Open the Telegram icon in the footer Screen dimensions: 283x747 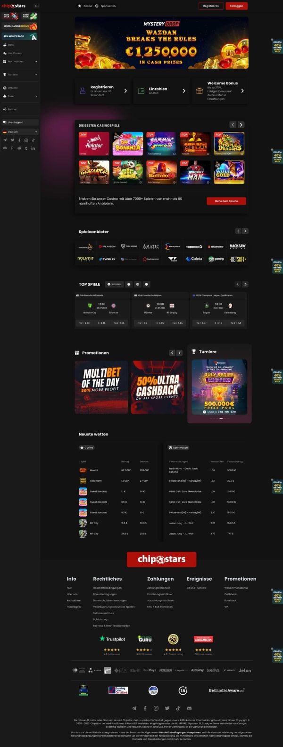coord(134,708)
